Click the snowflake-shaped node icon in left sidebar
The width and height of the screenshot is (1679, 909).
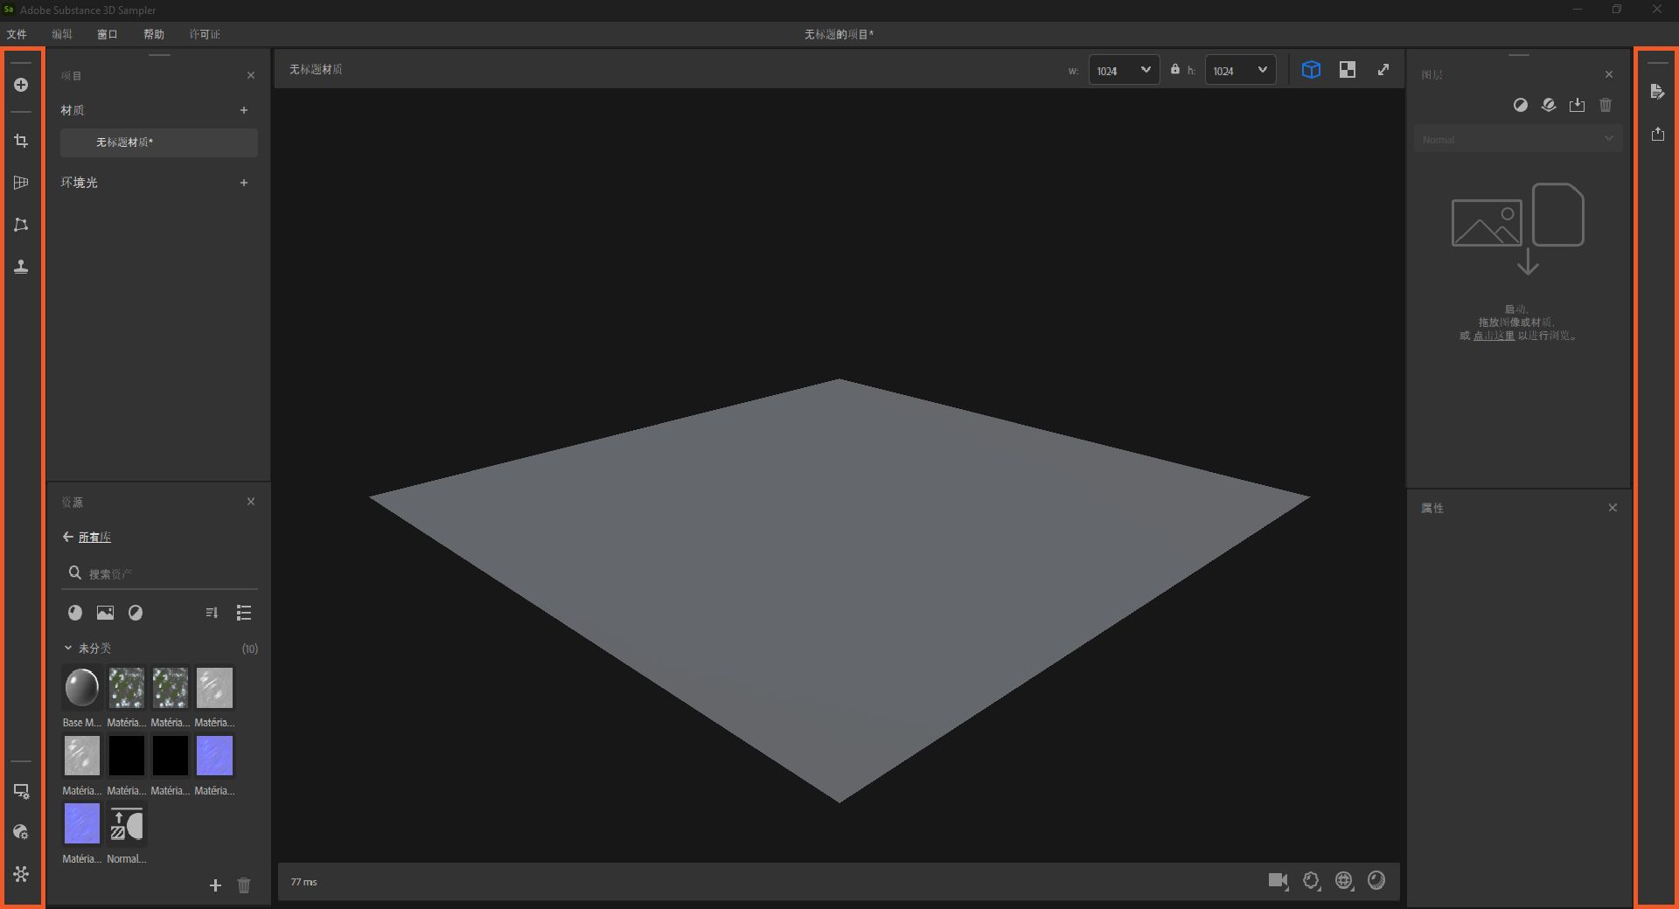pos(21,874)
